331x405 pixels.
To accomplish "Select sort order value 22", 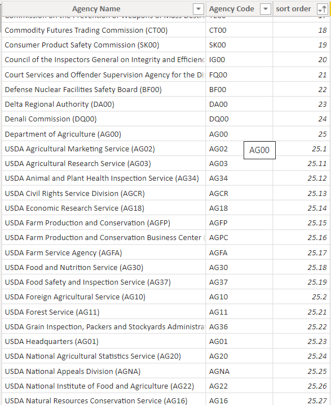I will click(x=301, y=90).
